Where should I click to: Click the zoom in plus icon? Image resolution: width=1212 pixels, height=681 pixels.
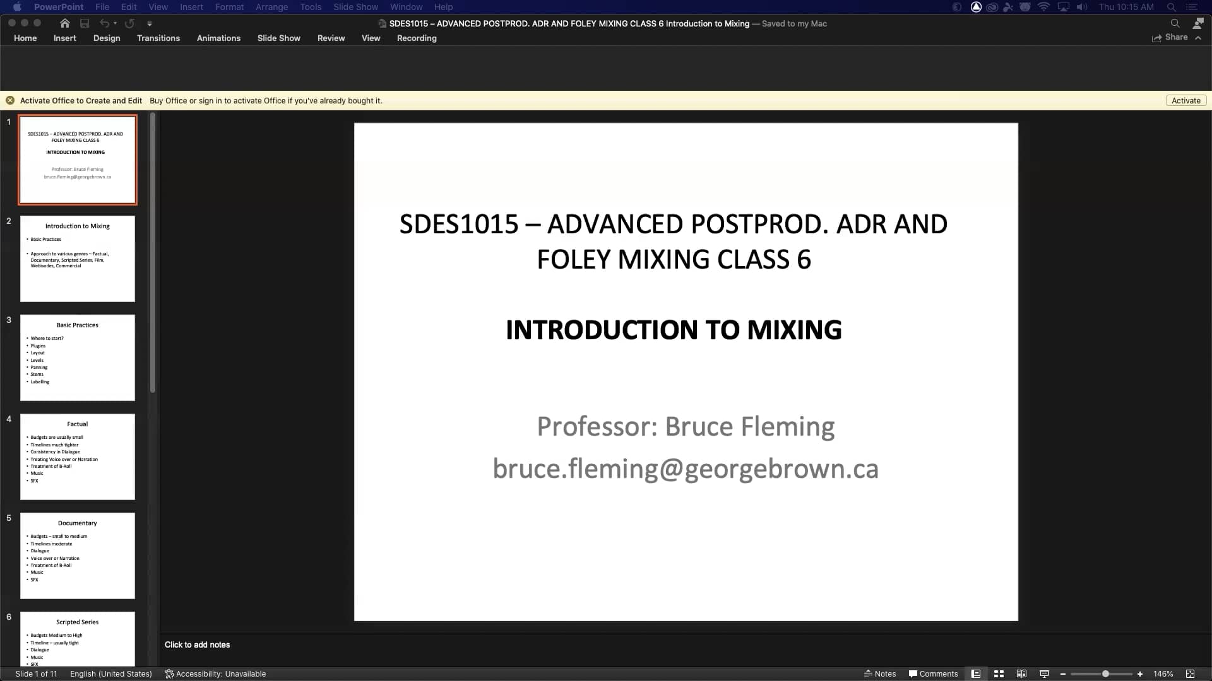click(1140, 674)
